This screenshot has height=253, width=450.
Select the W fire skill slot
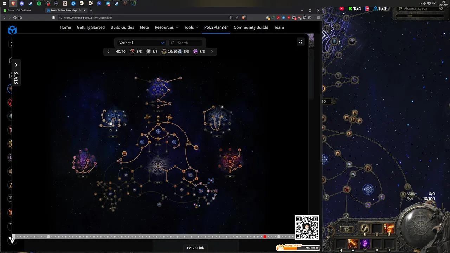353,243
